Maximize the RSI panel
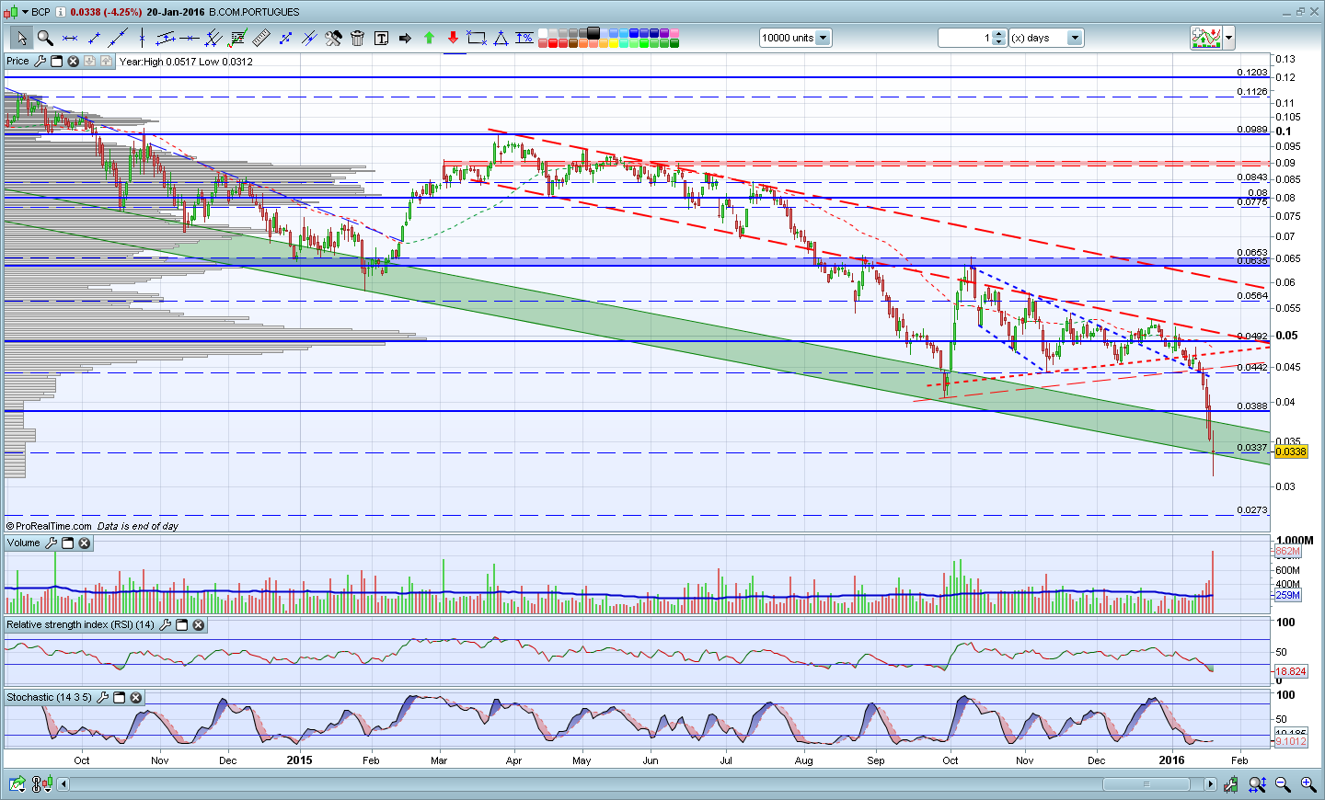This screenshot has width=1325, height=800. pos(181,625)
